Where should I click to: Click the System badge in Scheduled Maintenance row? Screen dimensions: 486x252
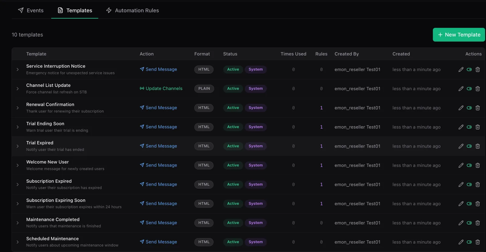click(x=255, y=242)
